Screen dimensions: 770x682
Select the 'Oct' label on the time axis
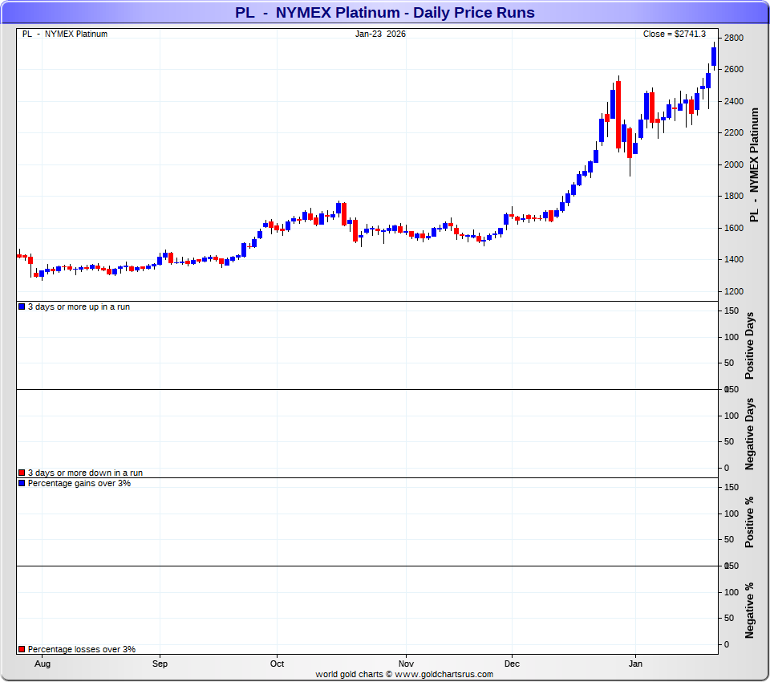[277, 664]
